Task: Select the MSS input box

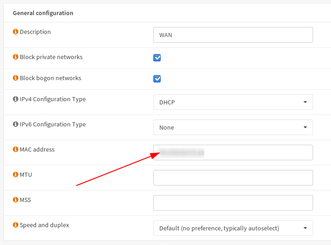Action: point(233,203)
